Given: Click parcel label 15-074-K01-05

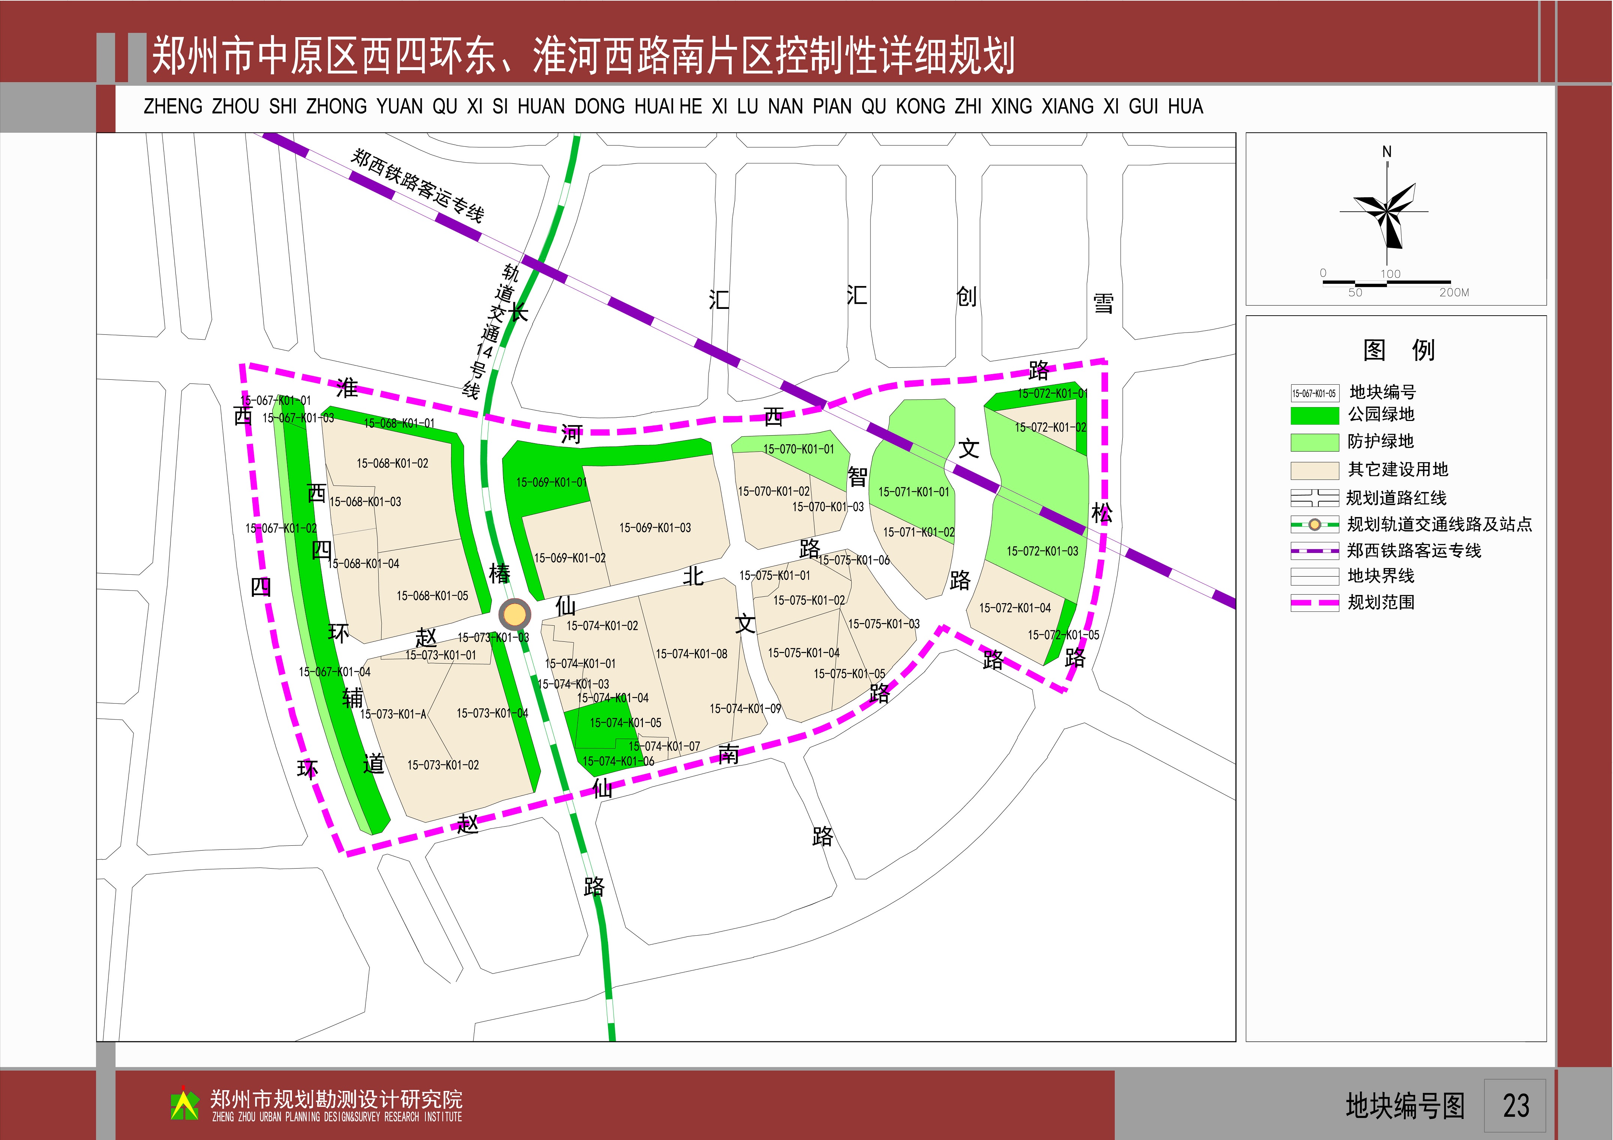Looking at the screenshot, I should (x=625, y=724).
